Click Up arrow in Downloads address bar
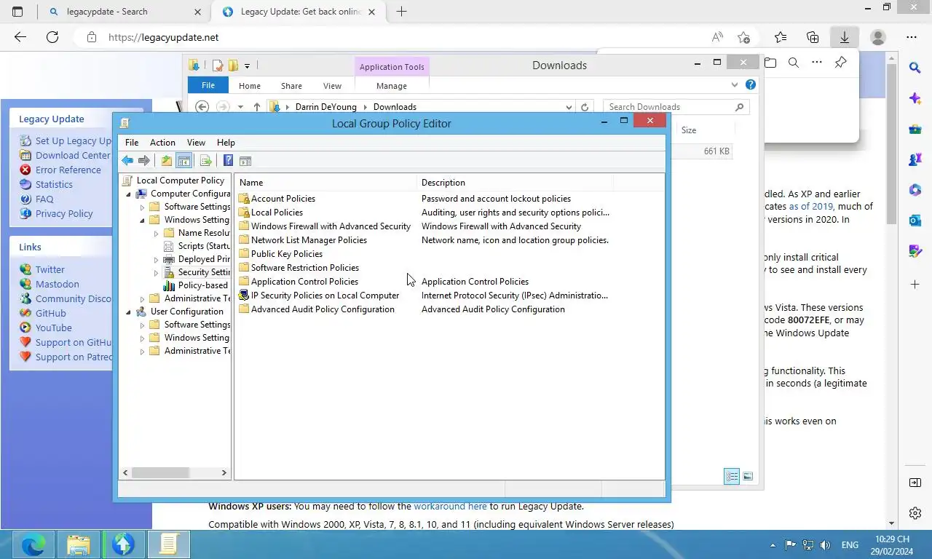The height and width of the screenshot is (559, 932). pyautogui.click(x=257, y=107)
